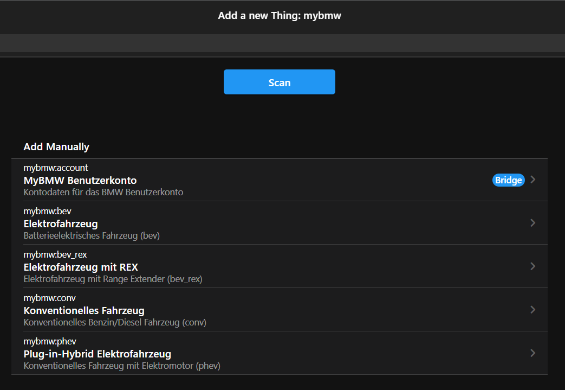This screenshot has width=565, height=390.
Task: Click the mybmw:account identifier label
Action: (56, 168)
